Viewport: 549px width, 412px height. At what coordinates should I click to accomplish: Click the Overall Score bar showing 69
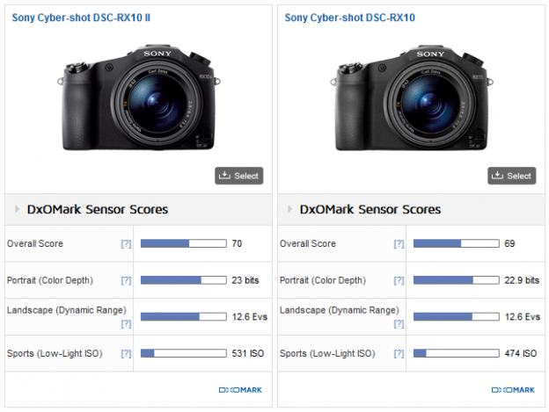tap(457, 243)
